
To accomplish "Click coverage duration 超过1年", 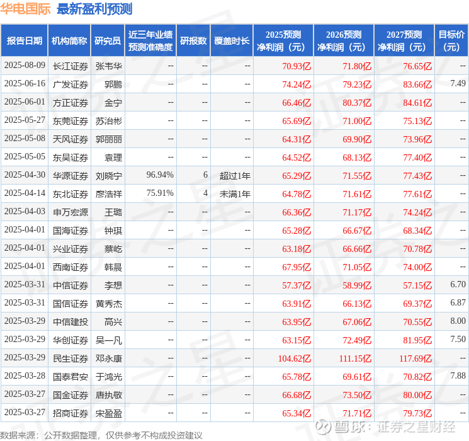I will [x=235, y=176].
